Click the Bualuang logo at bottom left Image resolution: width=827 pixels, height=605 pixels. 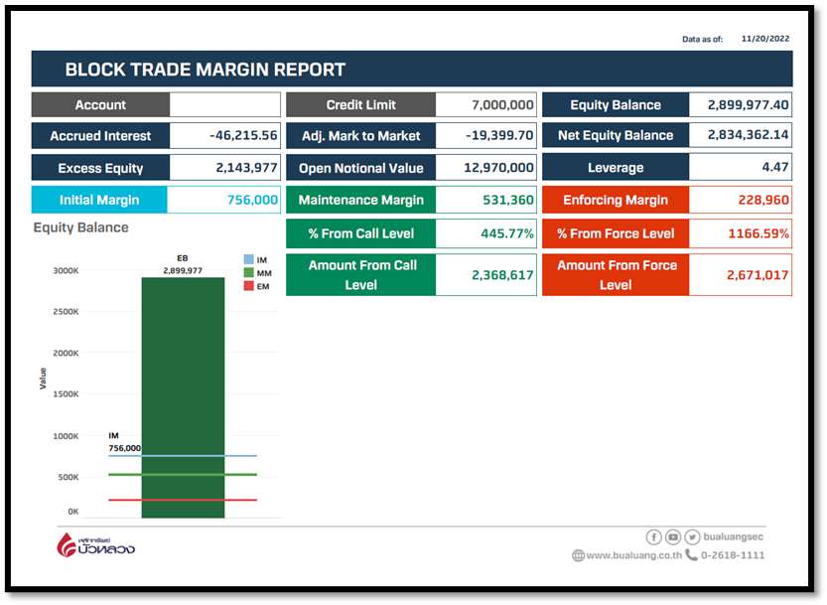coord(95,545)
